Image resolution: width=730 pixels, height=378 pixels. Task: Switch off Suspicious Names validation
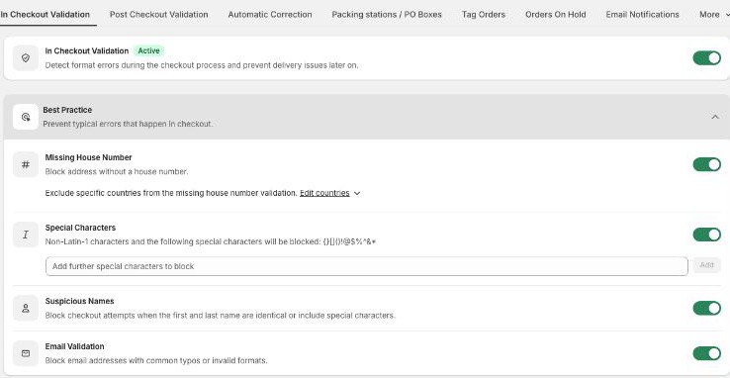click(x=706, y=308)
